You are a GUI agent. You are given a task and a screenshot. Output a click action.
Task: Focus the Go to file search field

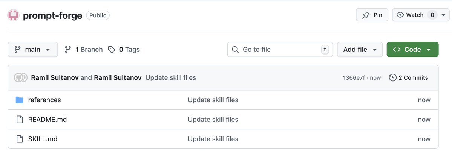[x=280, y=49]
